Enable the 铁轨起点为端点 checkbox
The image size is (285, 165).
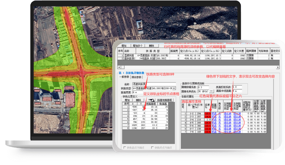pos(125,147)
